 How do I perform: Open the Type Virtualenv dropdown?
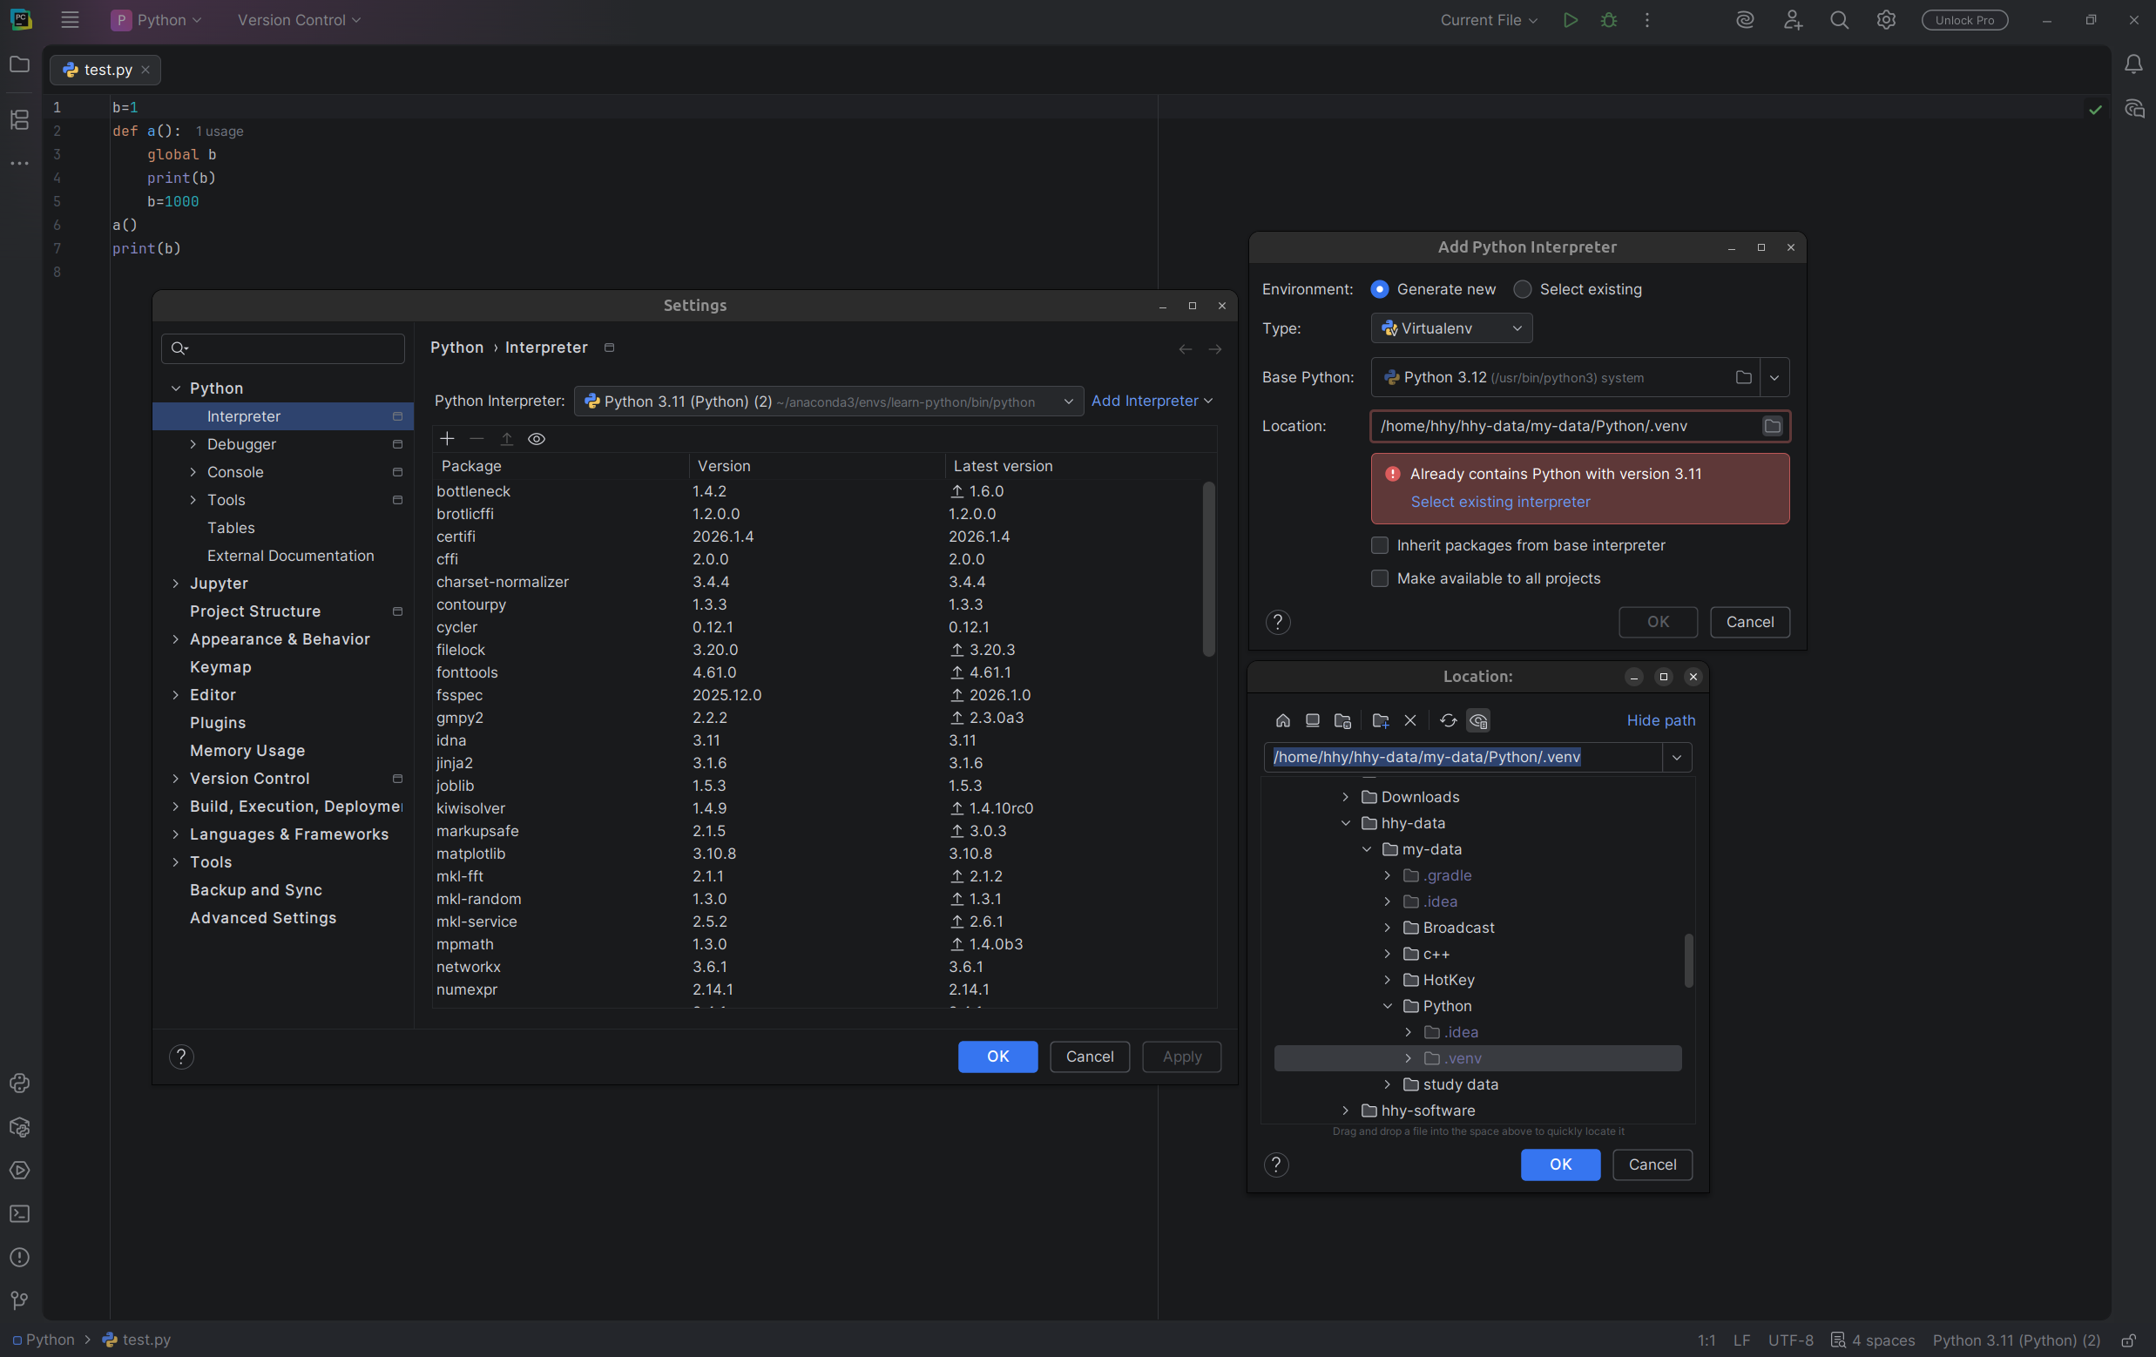pyautogui.click(x=1450, y=328)
